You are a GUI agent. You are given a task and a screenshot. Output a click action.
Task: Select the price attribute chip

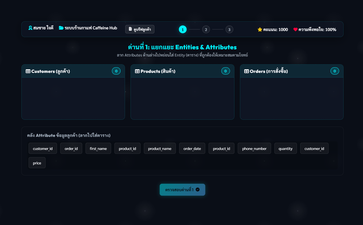tap(37, 163)
